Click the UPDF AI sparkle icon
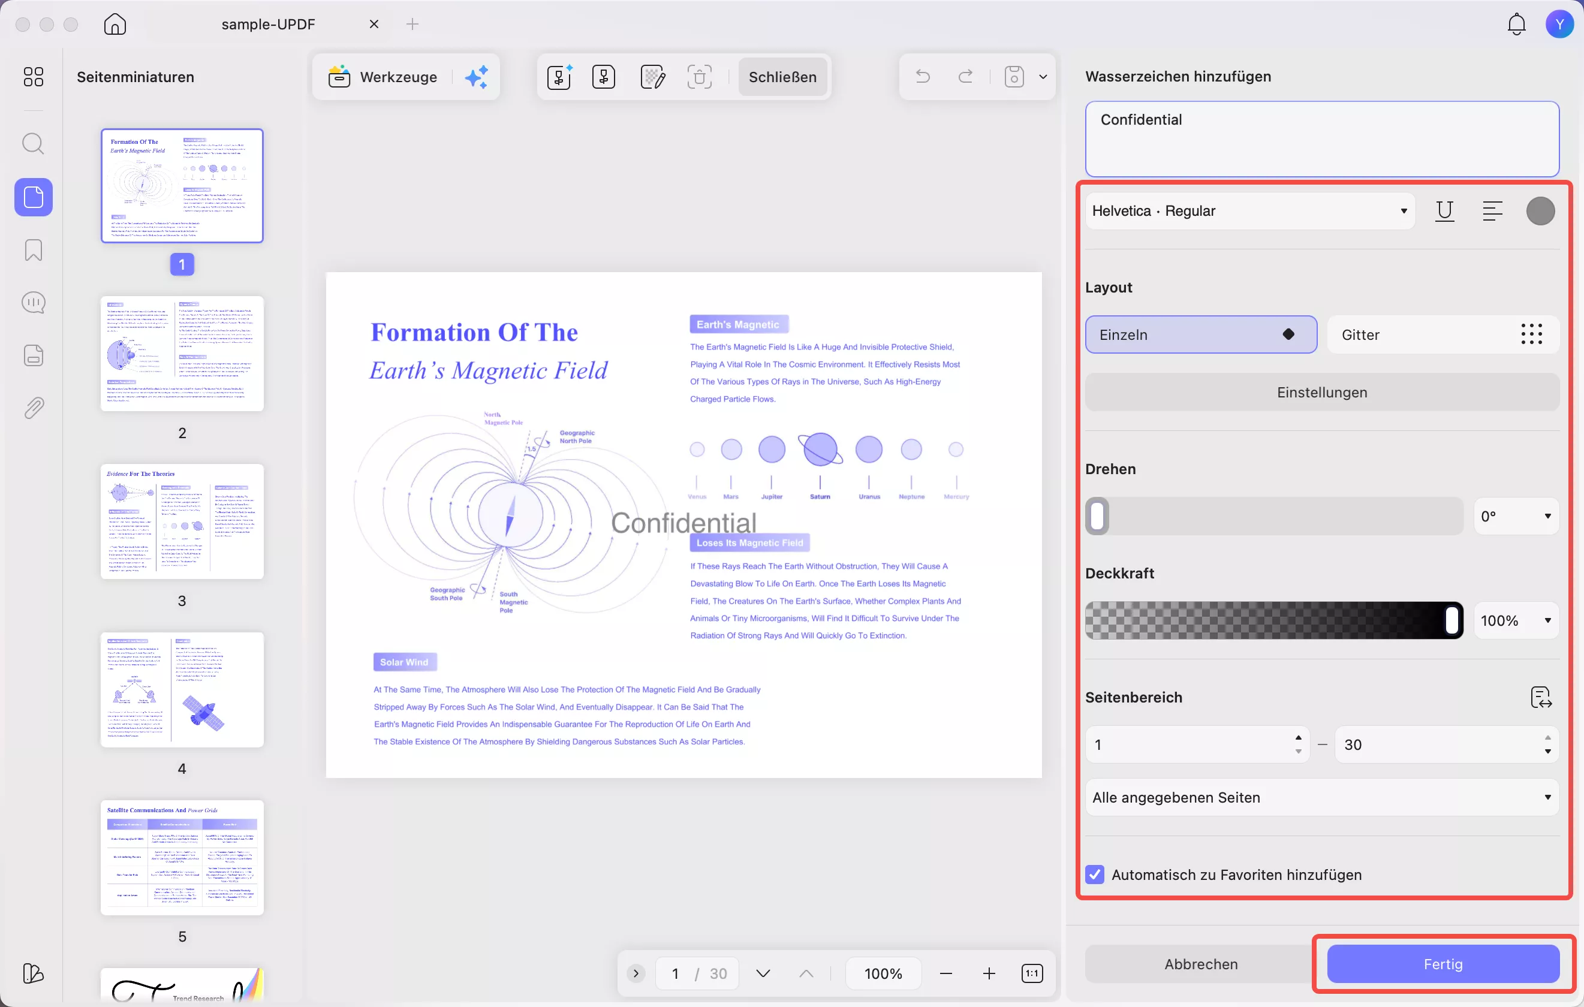This screenshot has width=1584, height=1007. coord(477,77)
